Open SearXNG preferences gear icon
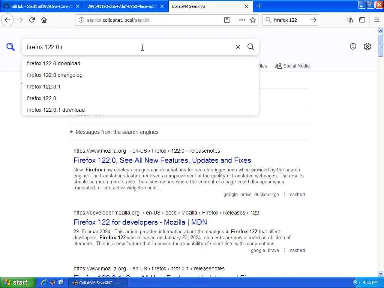The height and width of the screenshot is (288, 384). (x=367, y=46)
